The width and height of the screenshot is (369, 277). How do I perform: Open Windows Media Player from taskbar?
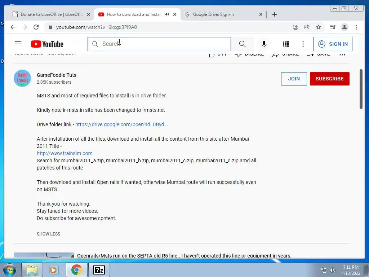[x=54, y=270]
